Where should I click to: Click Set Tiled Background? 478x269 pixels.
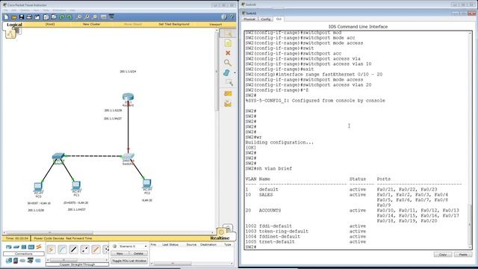pyautogui.click(x=174, y=24)
